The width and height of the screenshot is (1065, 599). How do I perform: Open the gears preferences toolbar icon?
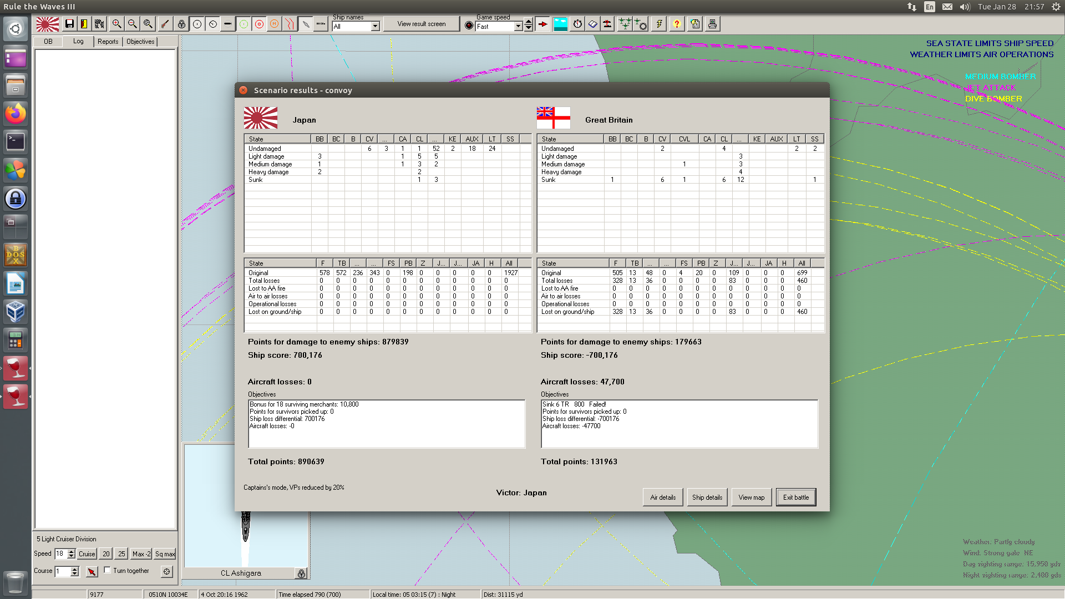coord(99,24)
